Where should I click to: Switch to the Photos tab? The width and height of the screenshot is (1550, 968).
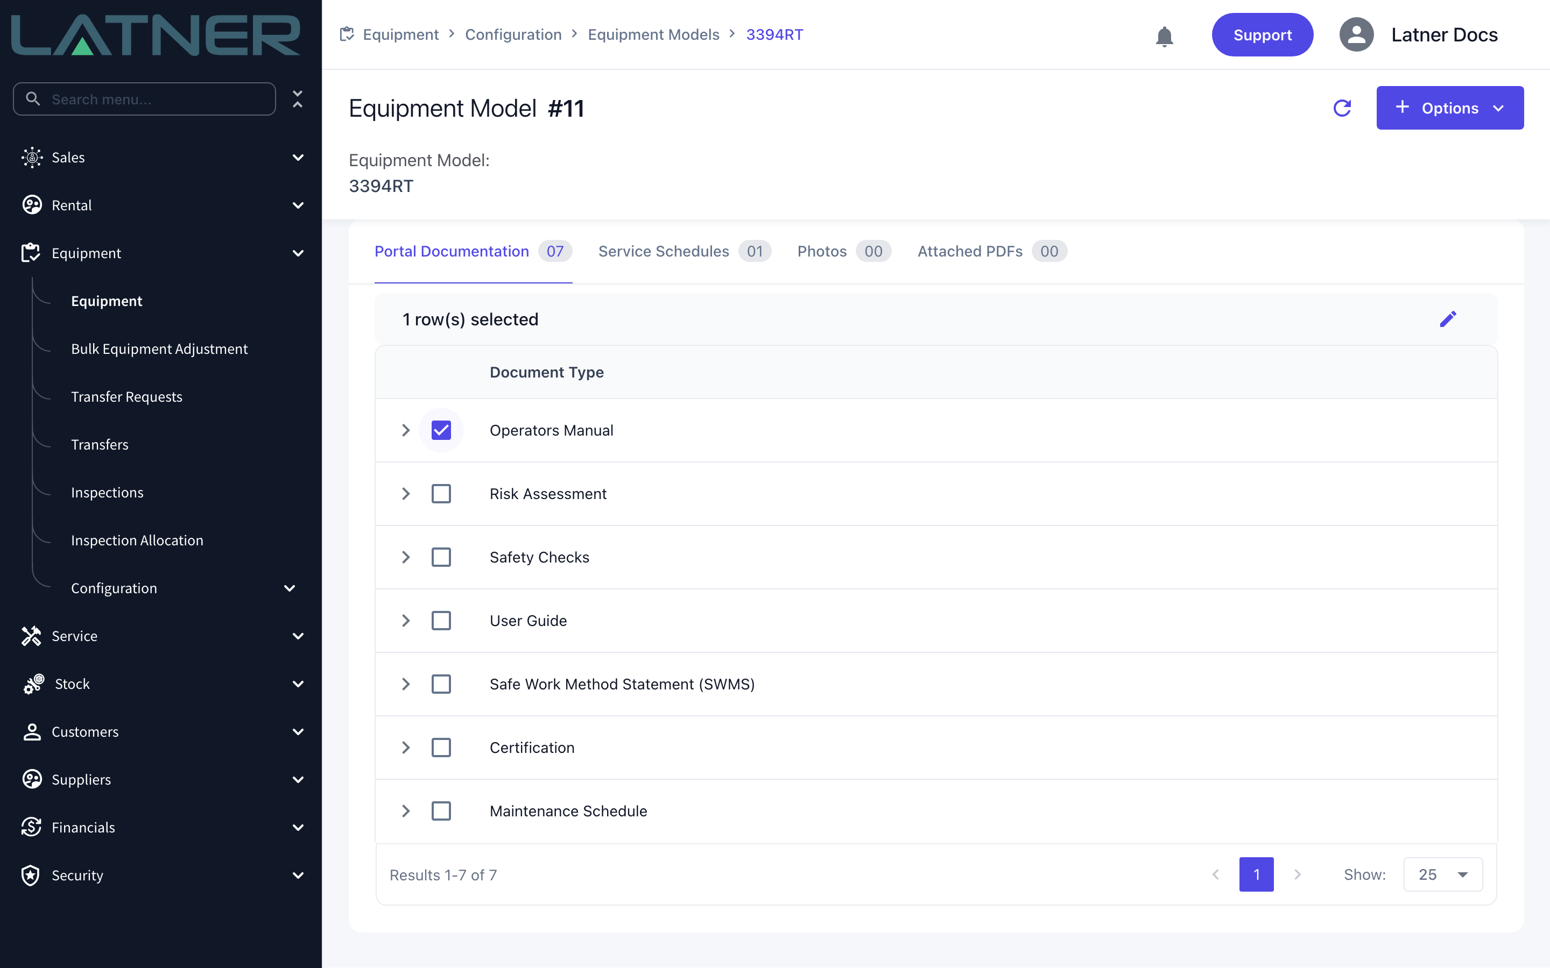point(843,252)
